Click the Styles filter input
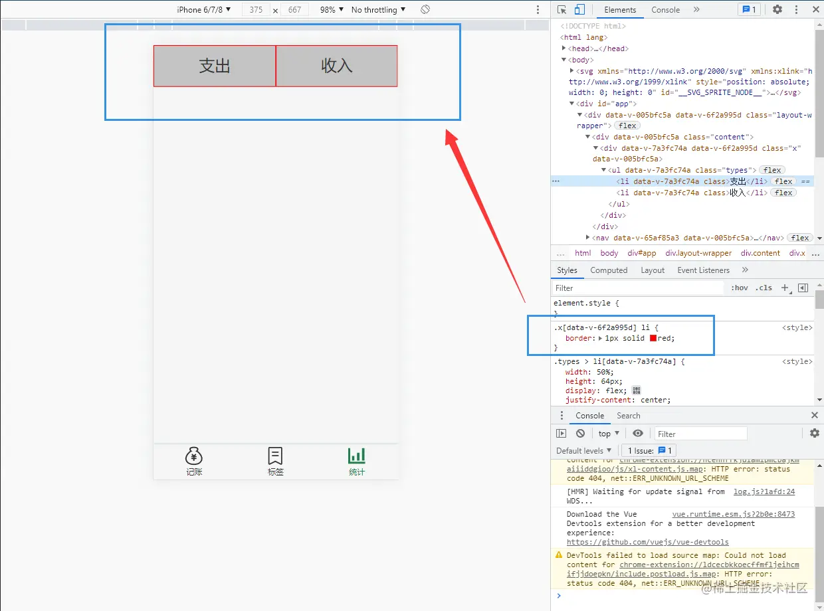 (x=638, y=288)
